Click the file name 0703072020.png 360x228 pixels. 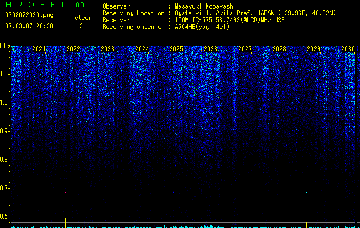pos(29,15)
